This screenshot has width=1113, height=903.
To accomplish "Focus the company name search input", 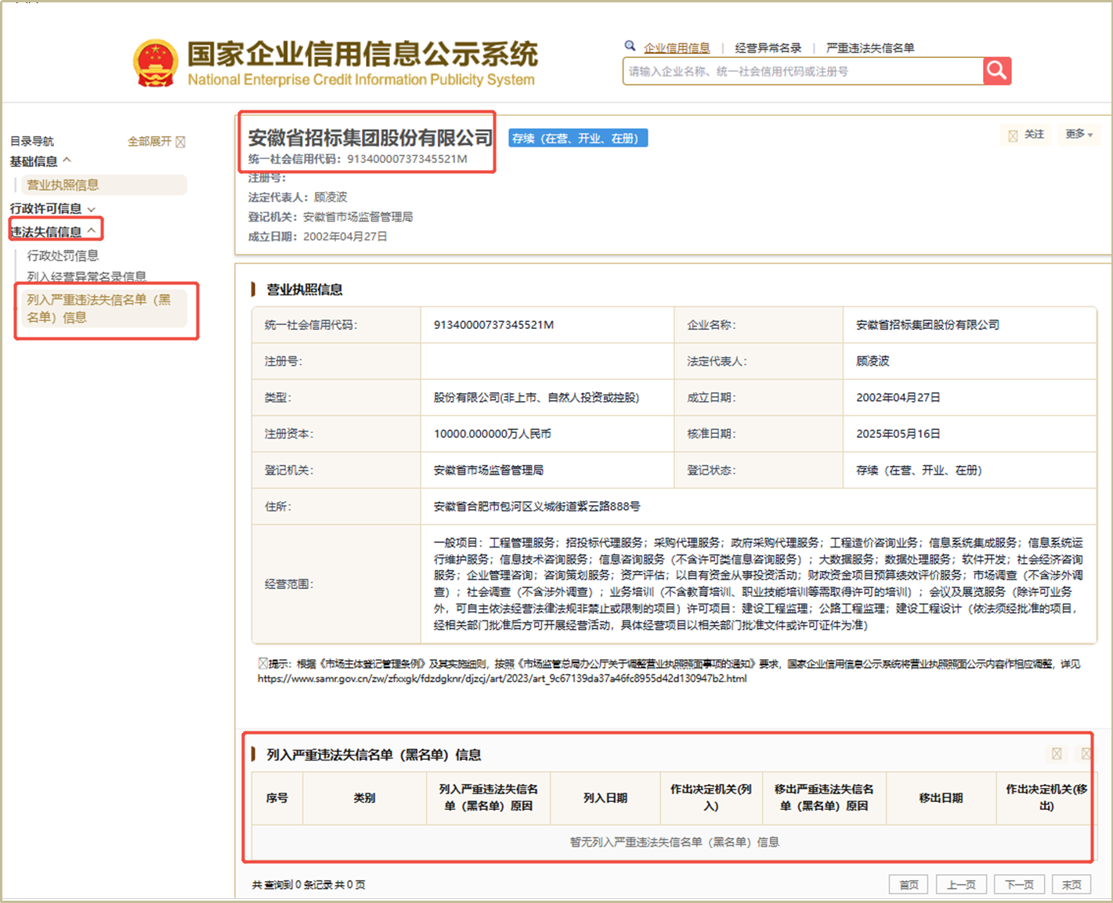I will (803, 70).
